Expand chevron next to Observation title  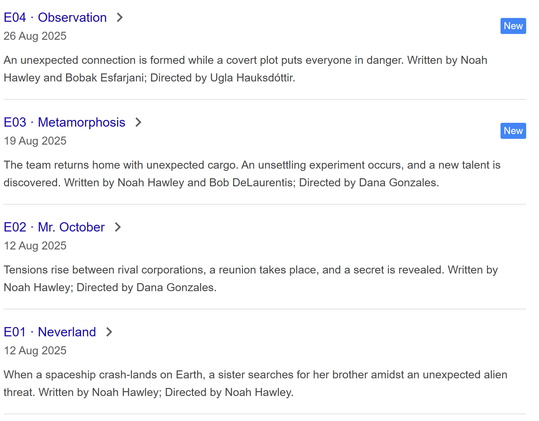click(120, 17)
